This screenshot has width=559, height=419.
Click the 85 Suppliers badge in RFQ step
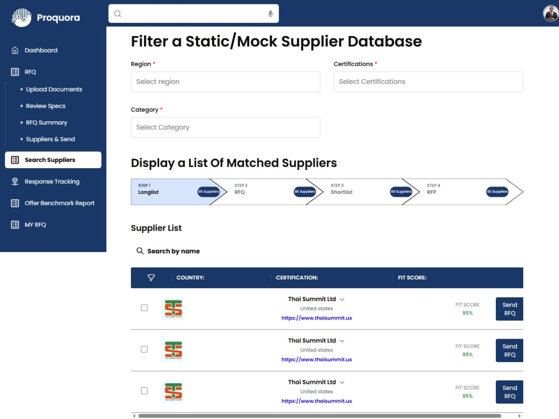tap(305, 192)
